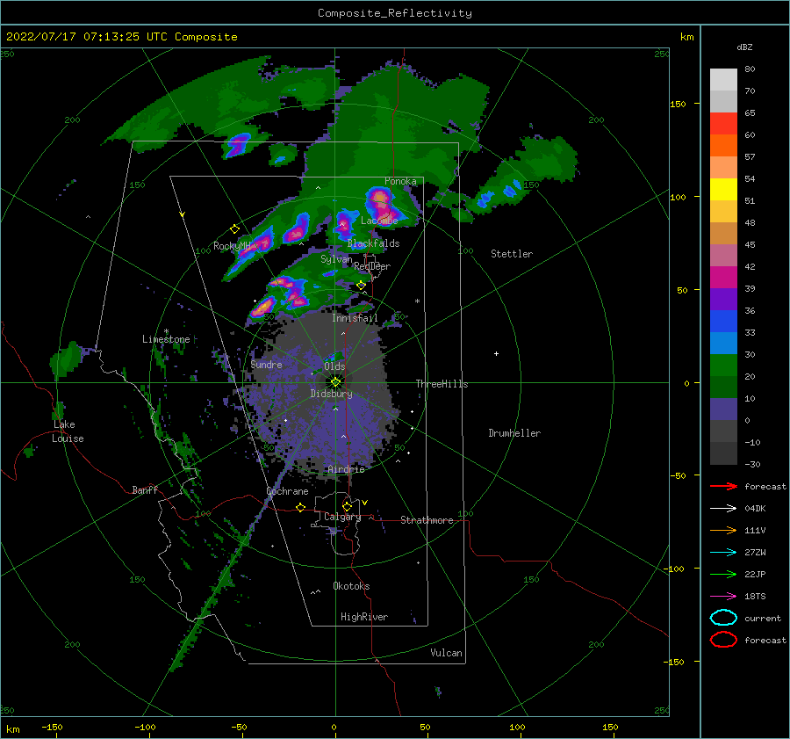Click the radar site marker at Didsbury center

pyautogui.click(x=335, y=382)
